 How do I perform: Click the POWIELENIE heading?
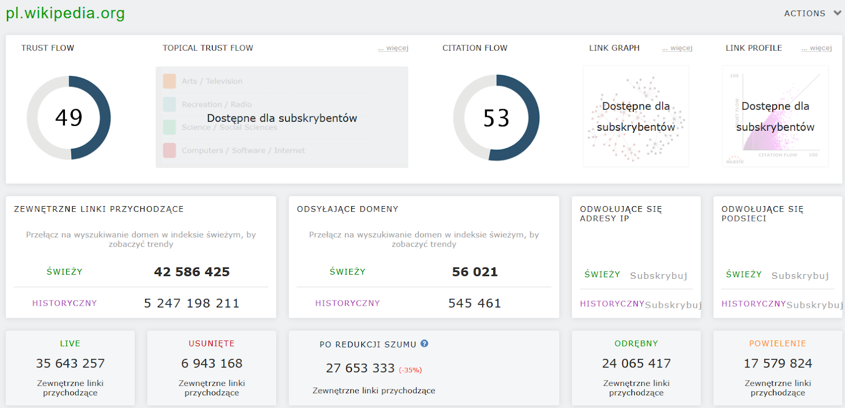click(x=778, y=344)
